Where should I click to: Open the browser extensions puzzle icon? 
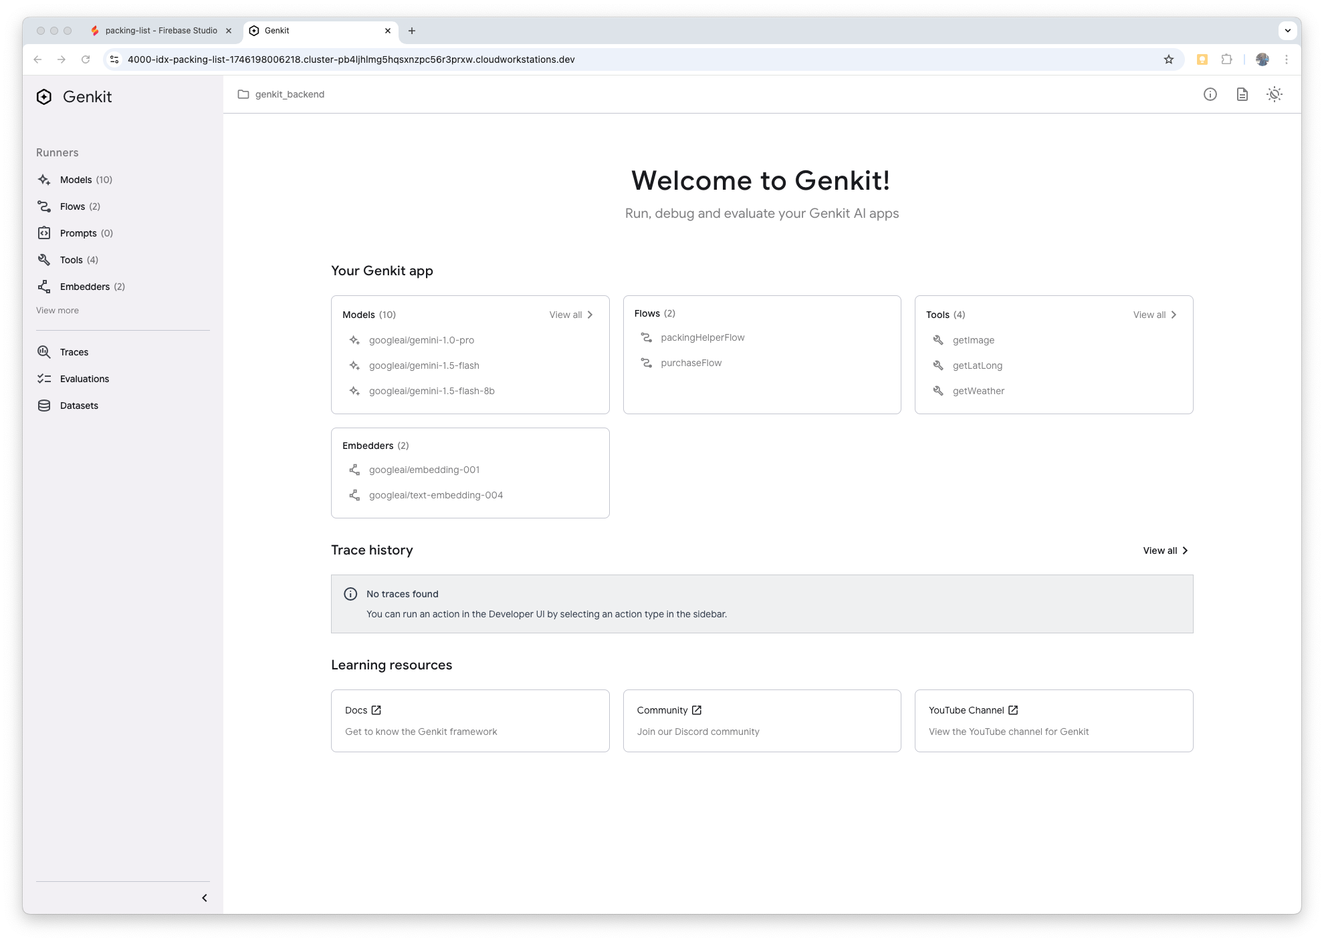[x=1226, y=59]
